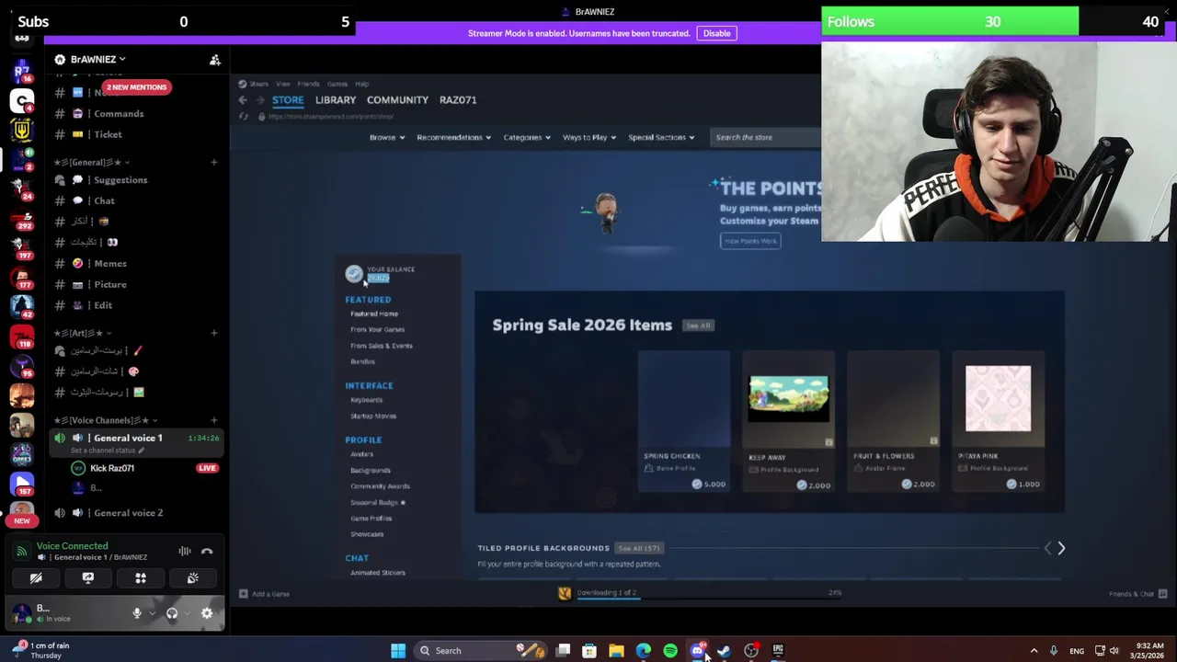Switch to Steam STORE tab
This screenshot has width=1177, height=662.
pos(287,99)
